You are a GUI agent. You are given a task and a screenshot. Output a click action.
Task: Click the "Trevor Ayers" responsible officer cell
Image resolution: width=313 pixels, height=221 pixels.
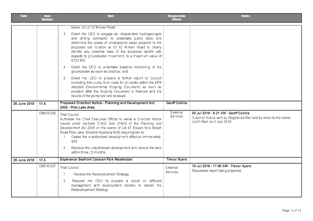(176, 159)
